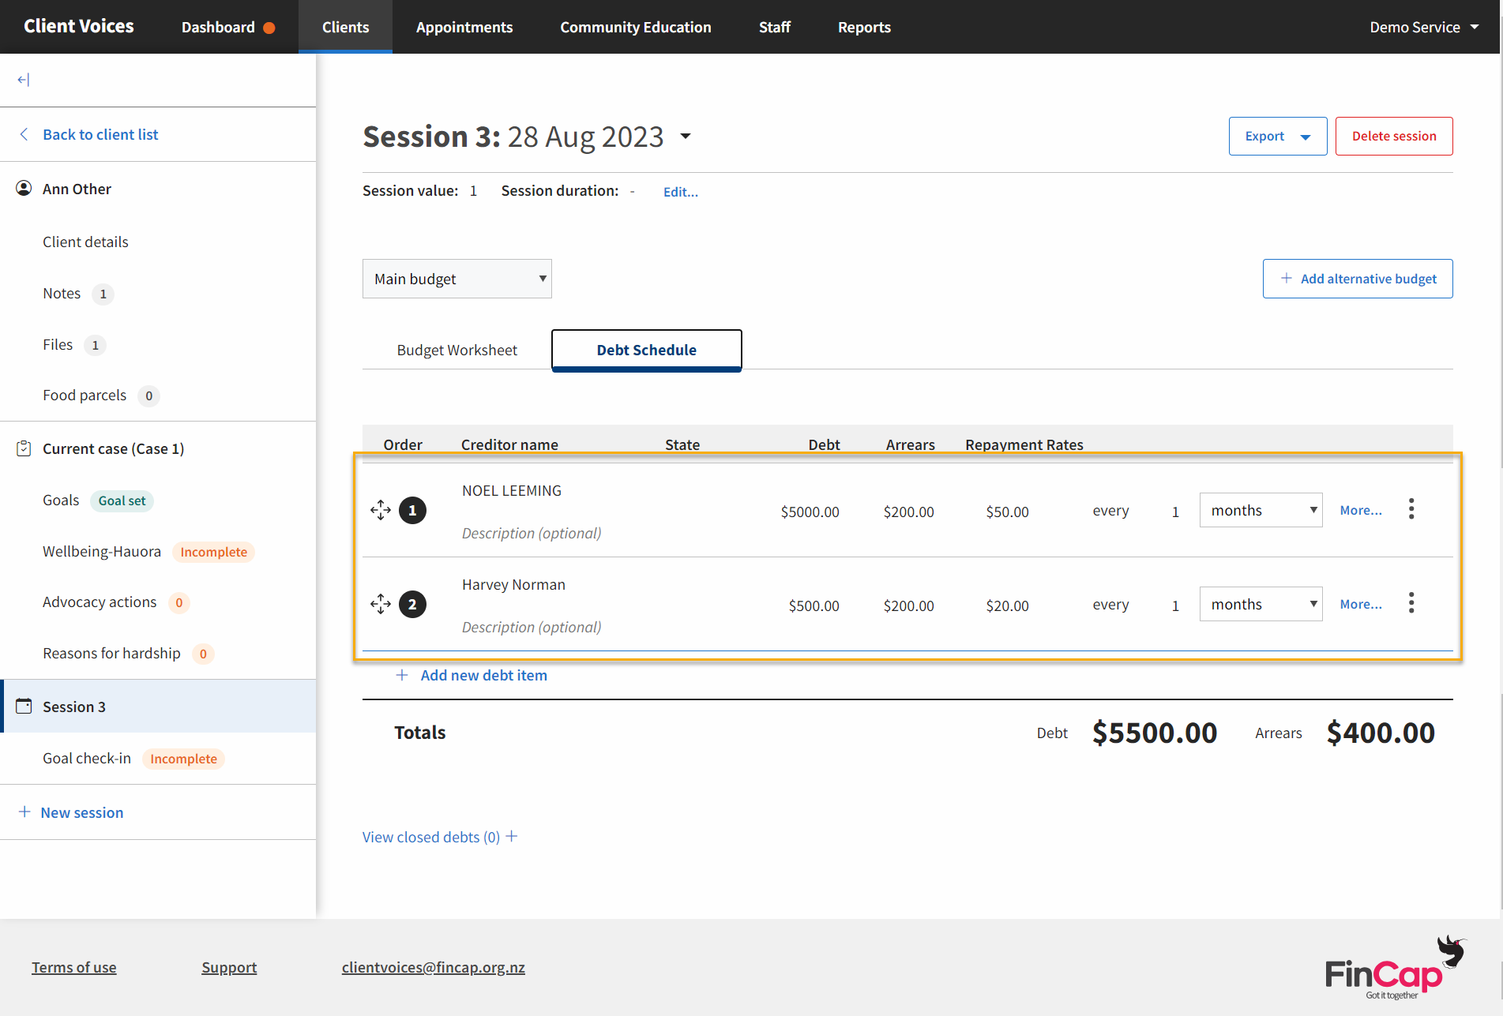Edit Harvey Norman description field
This screenshot has height=1016, width=1503.
(x=532, y=627)
